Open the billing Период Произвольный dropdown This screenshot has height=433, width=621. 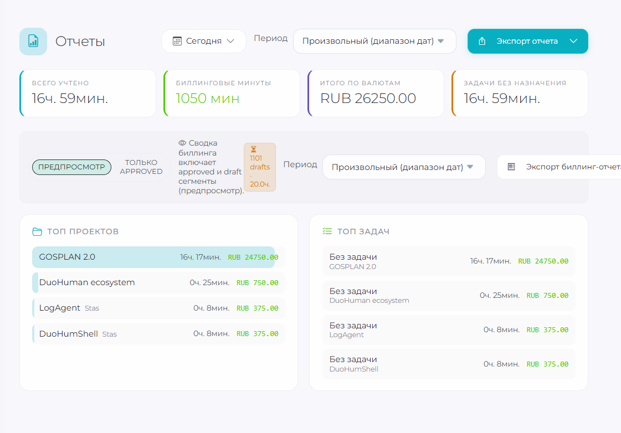pyautogui.click(x=404, y=167)
